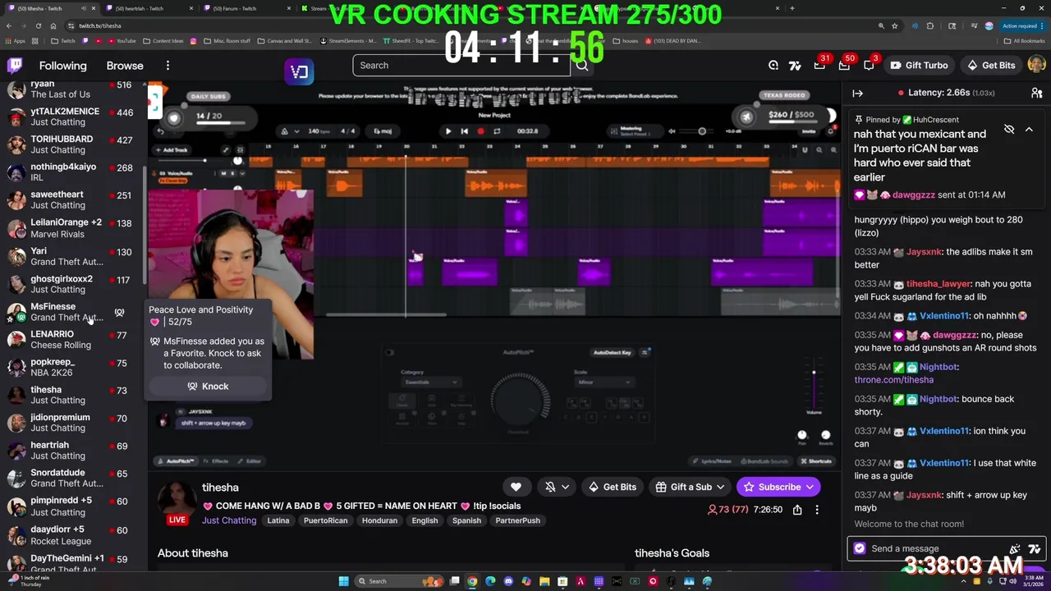Expand the notification settings chevron

565,487
